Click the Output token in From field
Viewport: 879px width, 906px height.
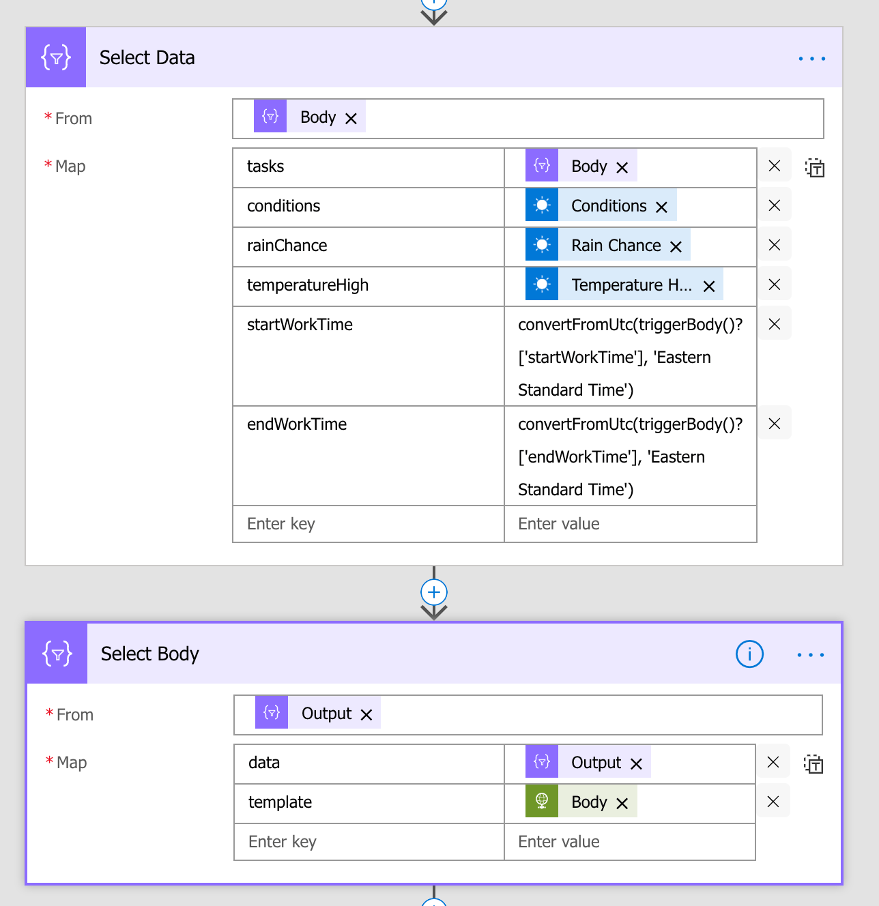(x=327, y=713)
